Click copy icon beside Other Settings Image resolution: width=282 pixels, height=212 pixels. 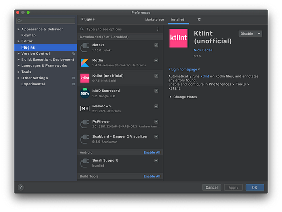pos(73,78)
